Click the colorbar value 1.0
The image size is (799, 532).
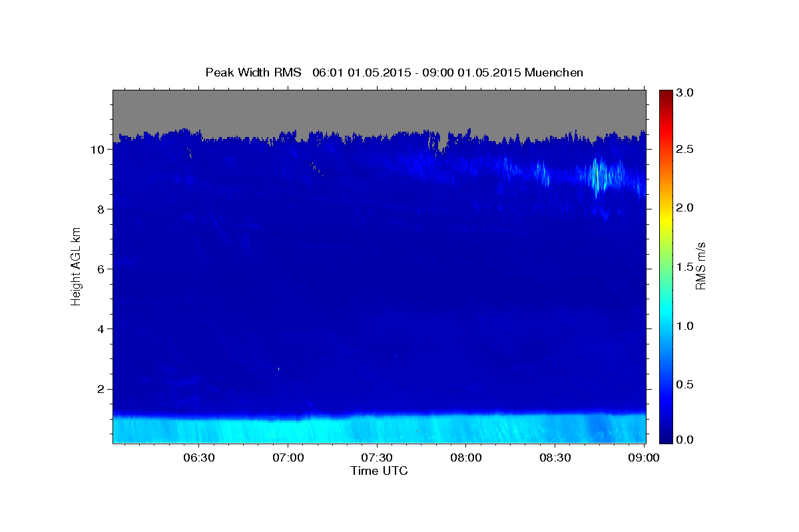click(x=684, y=326)
